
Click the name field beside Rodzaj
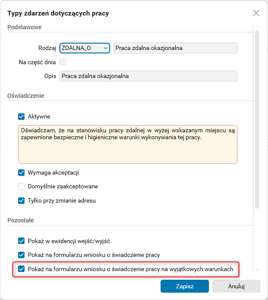coord(175,48)
